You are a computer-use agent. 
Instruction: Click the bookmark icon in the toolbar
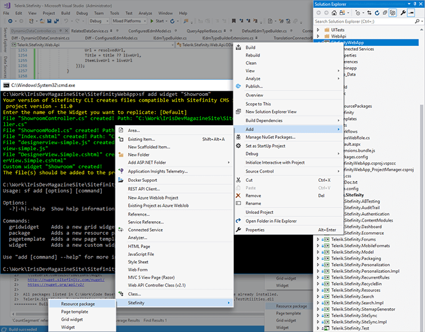(x=234, y=21)
